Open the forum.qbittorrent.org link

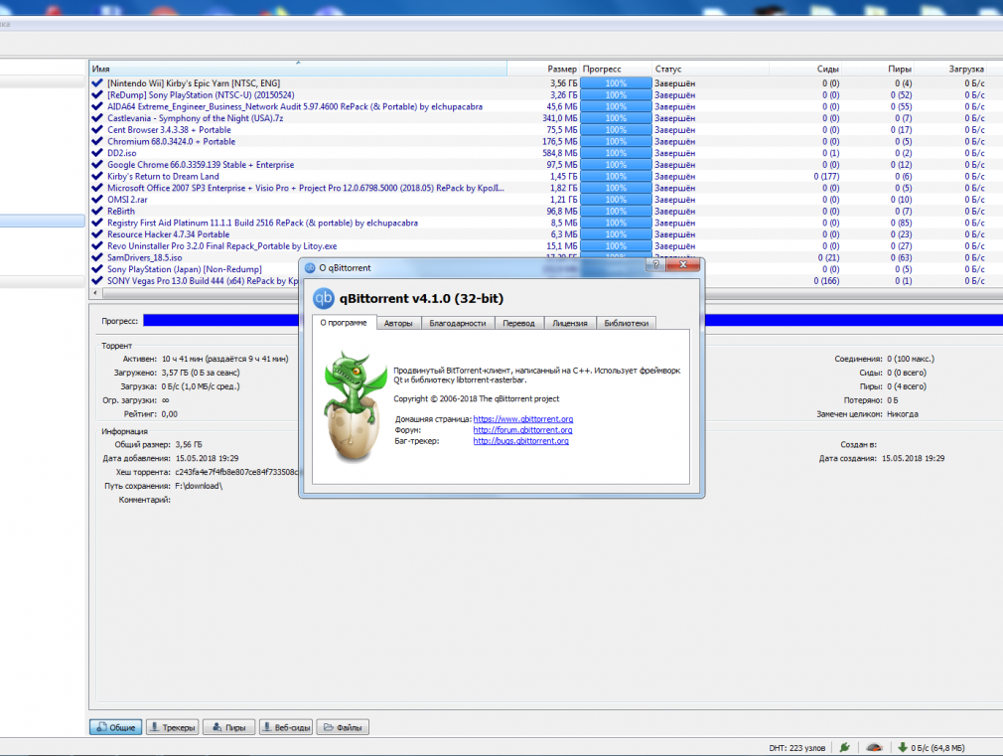coord(522,430)
